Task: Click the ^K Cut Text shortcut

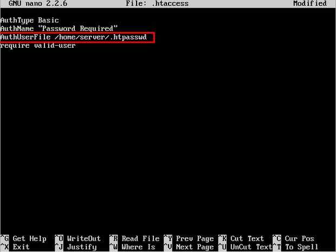Action: (x=241, y=238)
